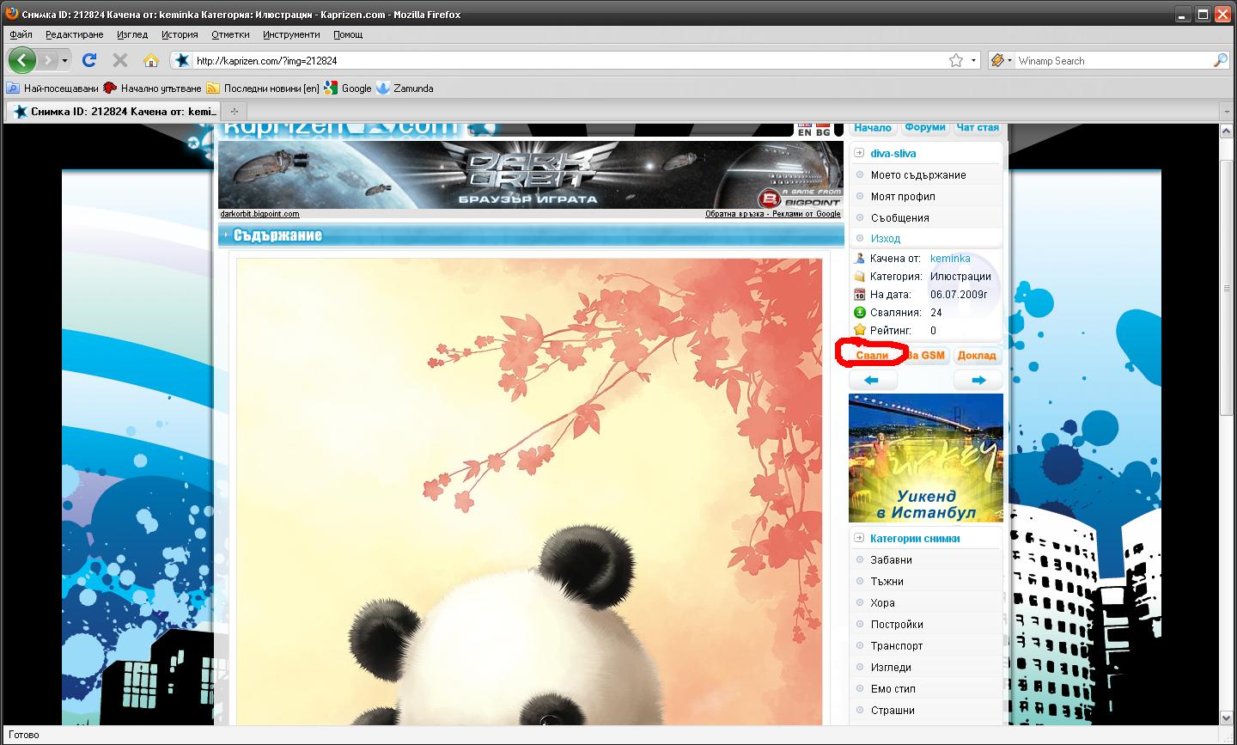
Task: Open the address bar history dropdown
Action: click(973, 61)
